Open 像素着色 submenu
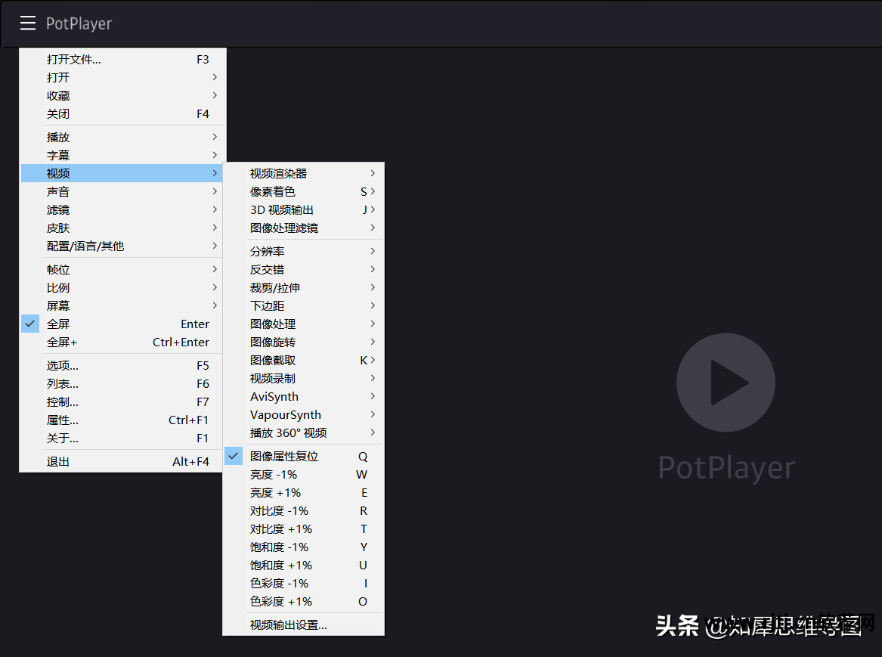Screen dimensions: 882x657 pos(303,192)
